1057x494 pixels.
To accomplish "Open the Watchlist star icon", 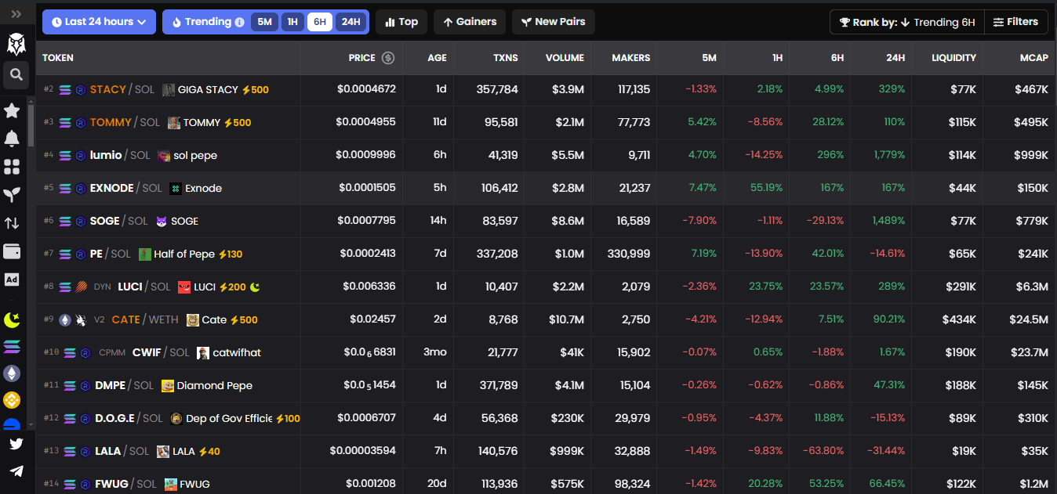I will point(12,110).
